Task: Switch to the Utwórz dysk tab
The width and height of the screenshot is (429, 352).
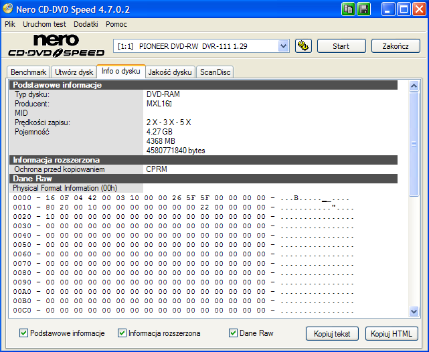Action: [74, 72]
